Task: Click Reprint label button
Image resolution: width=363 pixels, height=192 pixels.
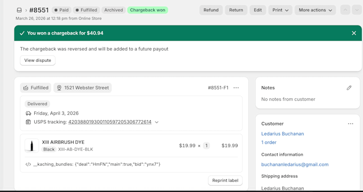Action: pos(225,180)
